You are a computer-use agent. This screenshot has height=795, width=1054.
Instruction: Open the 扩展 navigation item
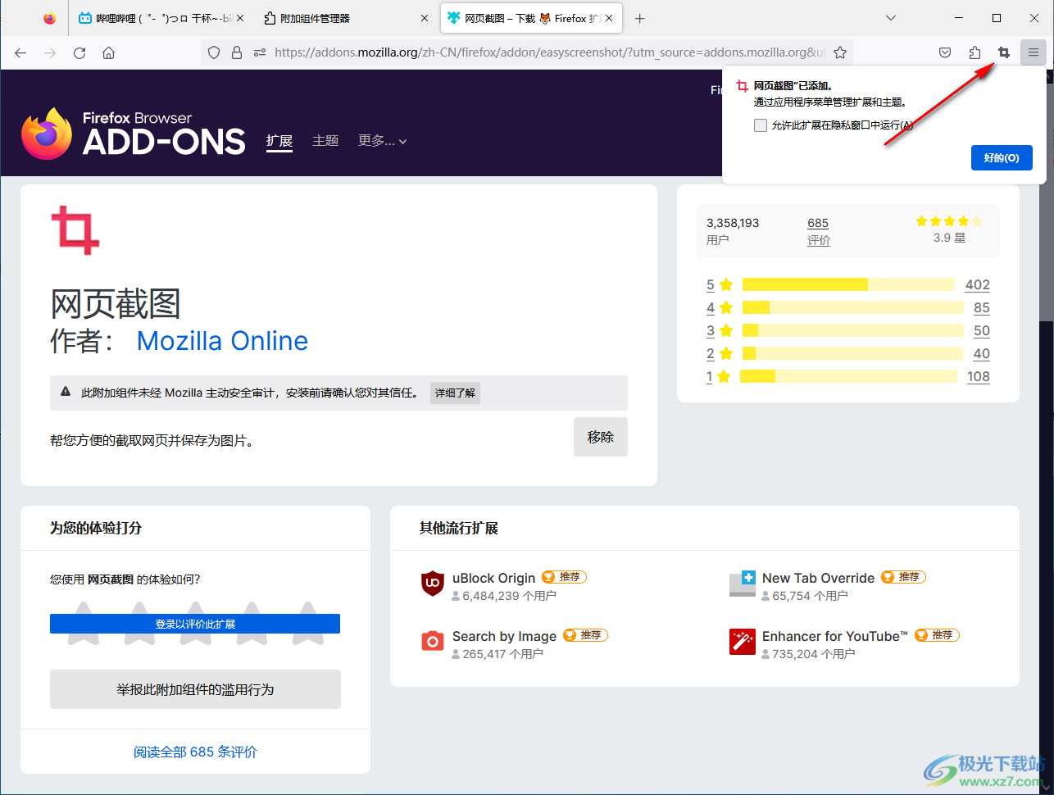[x=279, y=141]
